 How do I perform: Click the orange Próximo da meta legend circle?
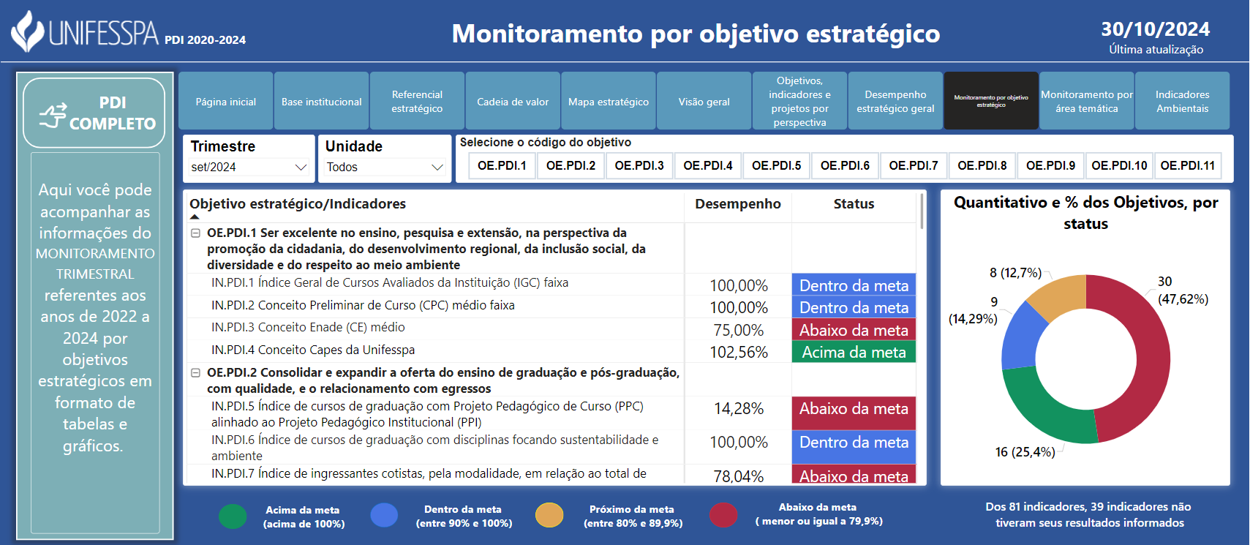tap(549, 516)
